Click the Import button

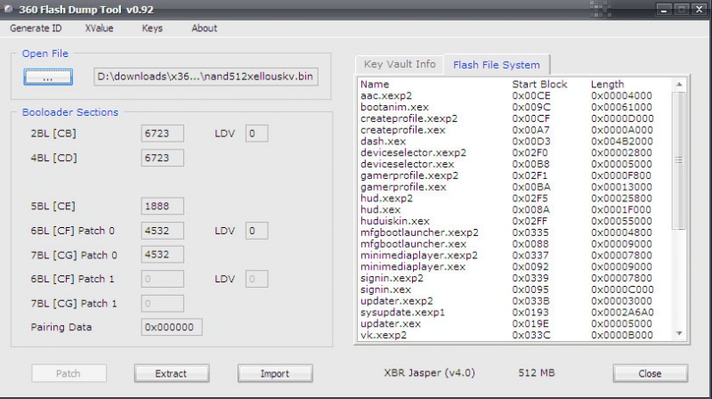click(x=275, y=373)
